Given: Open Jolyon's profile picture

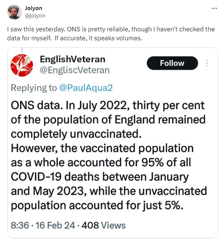Looking at the screenshot, I should point(15,12).
